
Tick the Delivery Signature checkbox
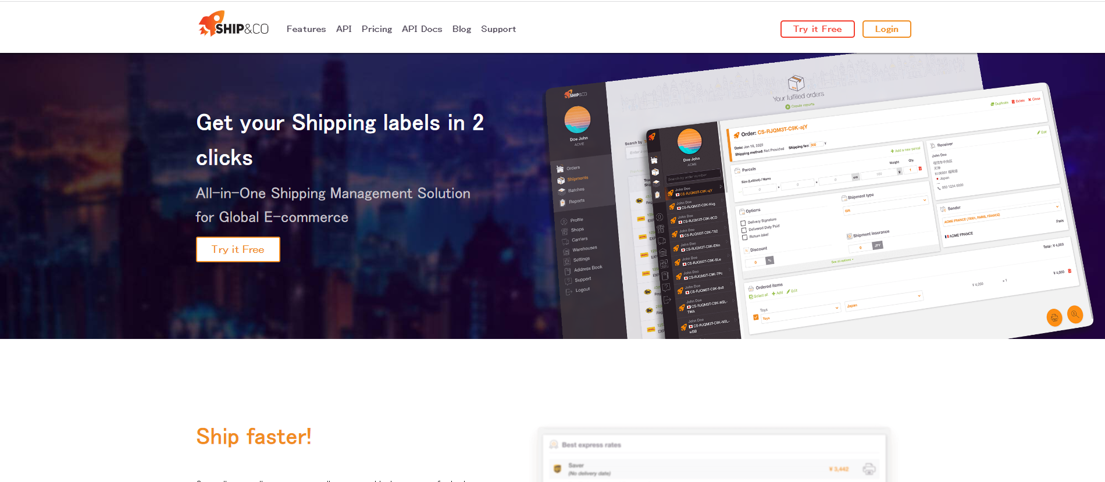click(x=743, y=223)
